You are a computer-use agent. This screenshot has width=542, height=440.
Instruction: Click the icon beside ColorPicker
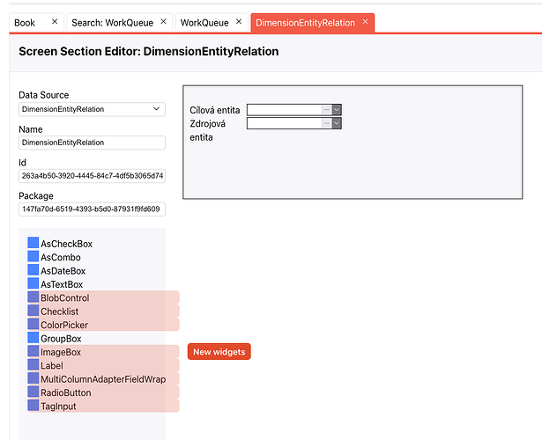click(x=33, y=324)
